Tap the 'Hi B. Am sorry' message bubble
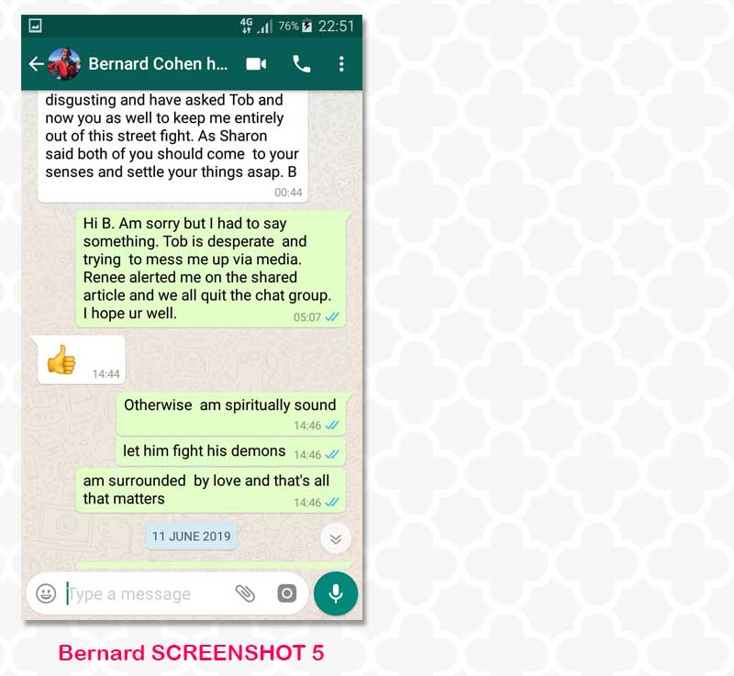 (x=211, y=269)
